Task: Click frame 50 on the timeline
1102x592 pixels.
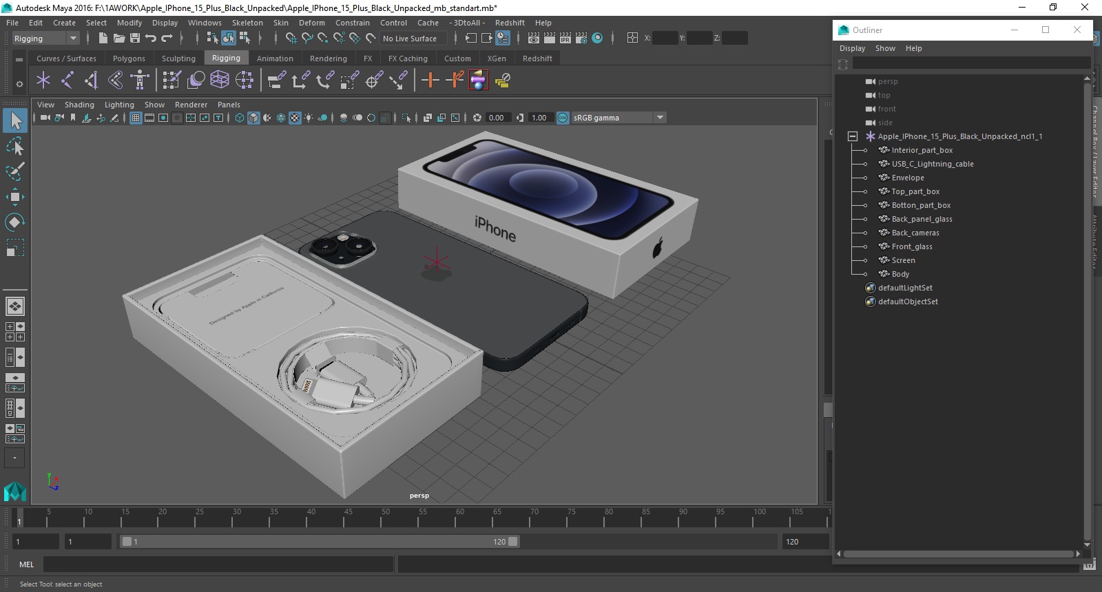Action: (x=386, y=518)
